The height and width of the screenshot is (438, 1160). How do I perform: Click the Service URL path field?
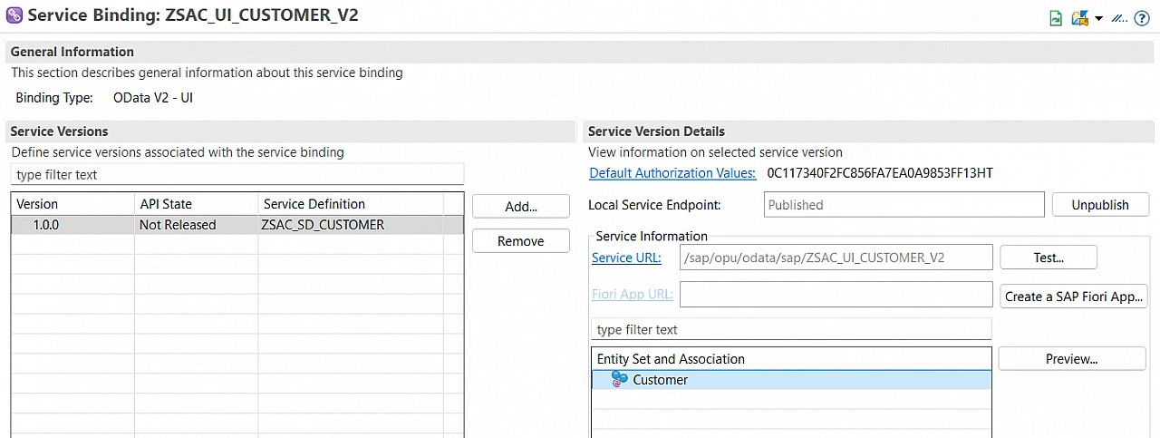pos(836,258)
